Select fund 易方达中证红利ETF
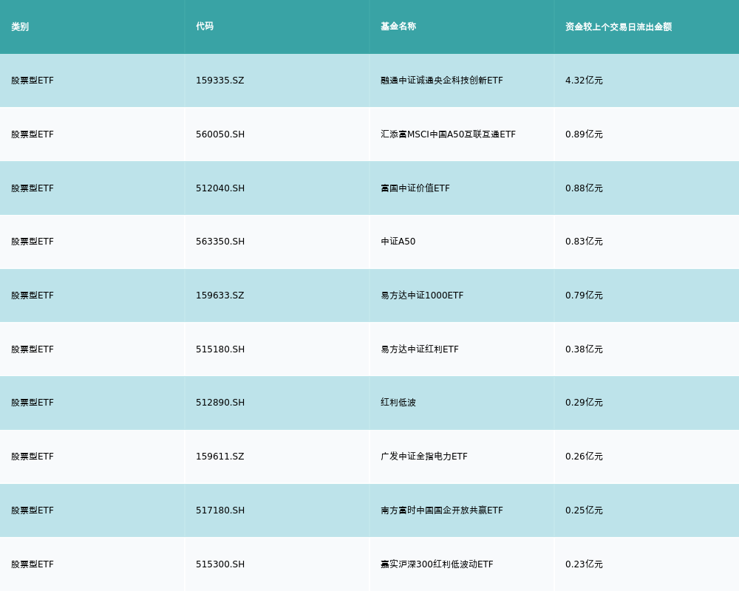 (x=420, y=349)
